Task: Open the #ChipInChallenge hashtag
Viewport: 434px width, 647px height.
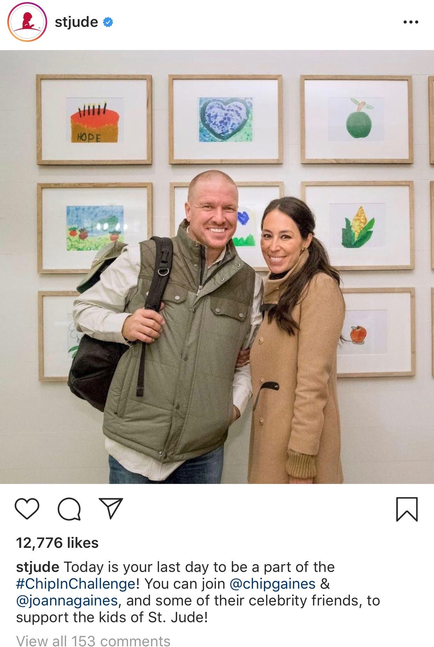Action: pos(75,583)
